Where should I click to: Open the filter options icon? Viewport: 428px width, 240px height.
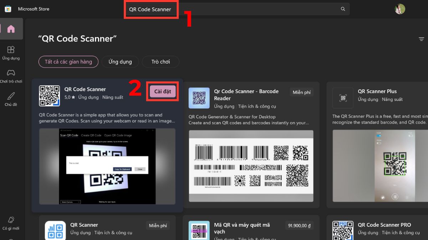421,39
